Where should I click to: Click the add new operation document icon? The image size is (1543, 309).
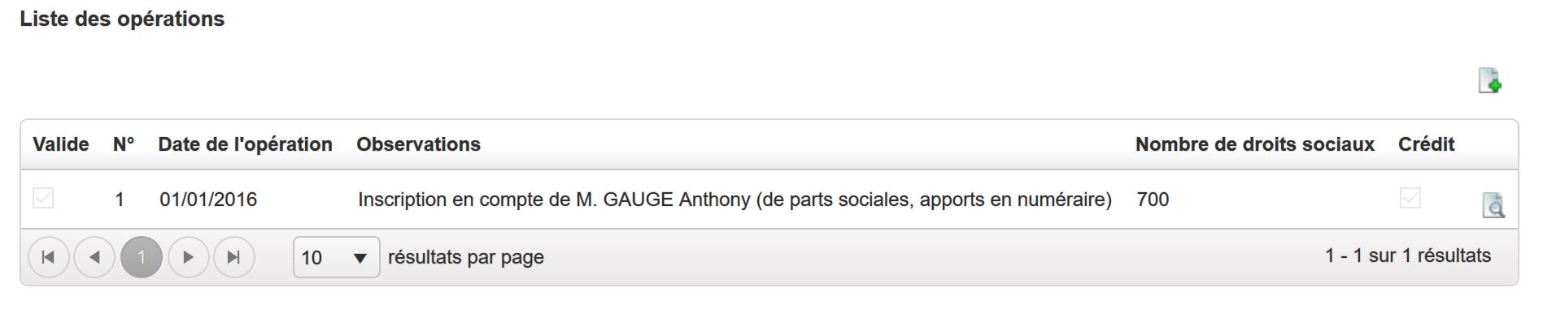pyautogui.click(x=1489, y=80)
